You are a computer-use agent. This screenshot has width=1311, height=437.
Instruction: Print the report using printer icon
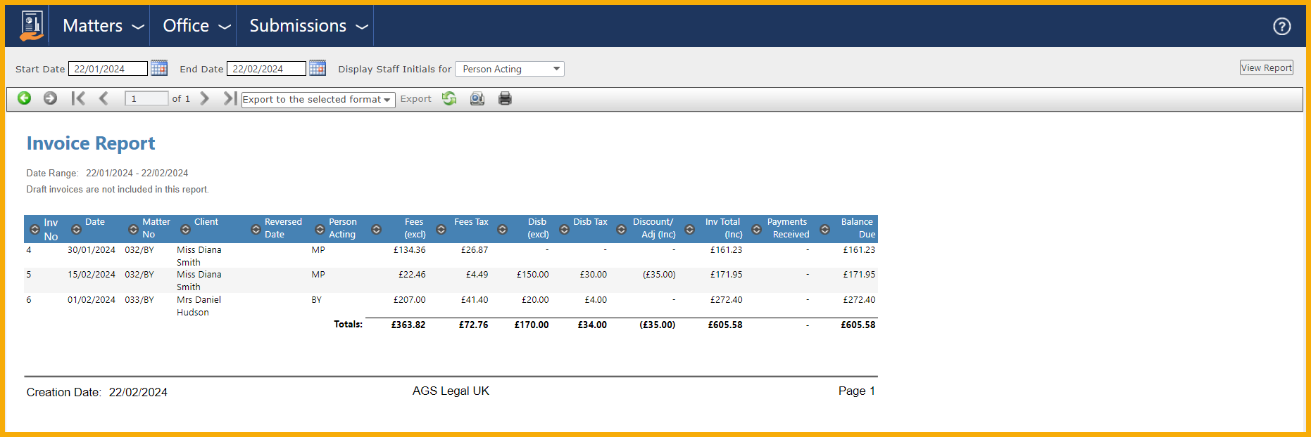click(505, 98)
